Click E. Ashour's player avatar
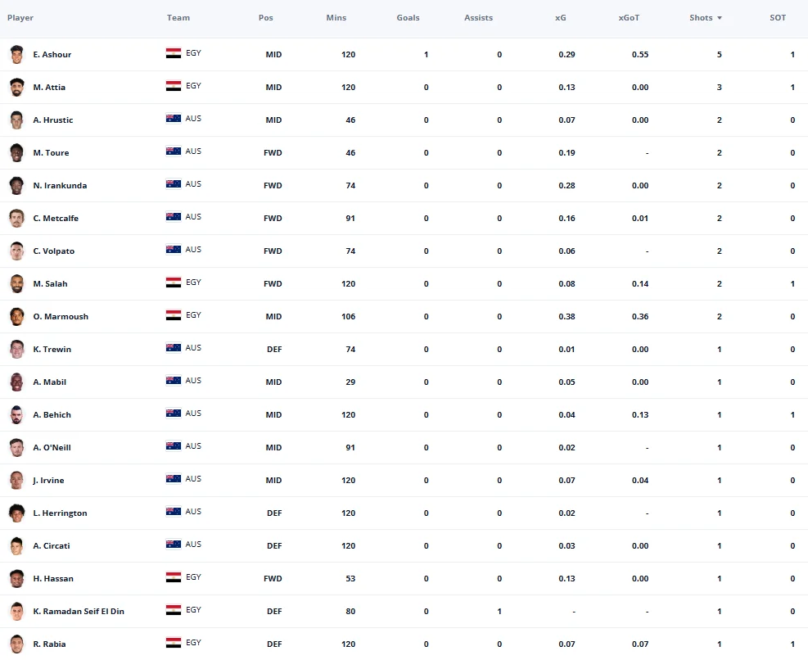The height and width of the screenshot is (660, 808). coord(16,54)
